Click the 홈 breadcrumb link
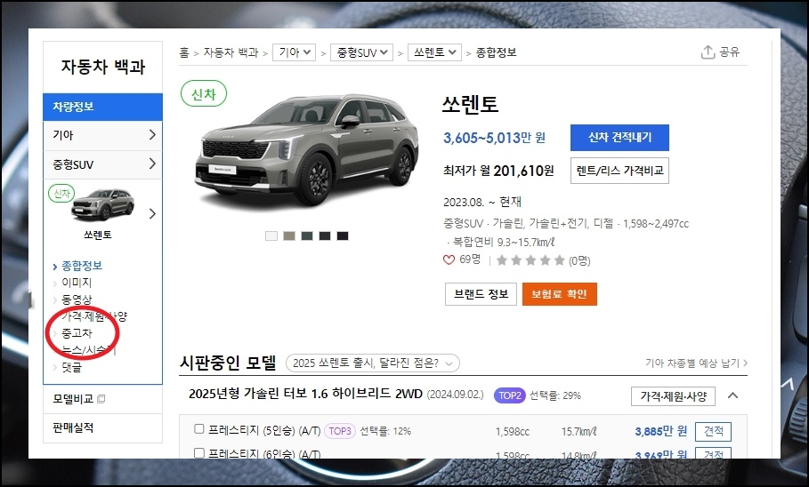 click(x=184, y=52)
